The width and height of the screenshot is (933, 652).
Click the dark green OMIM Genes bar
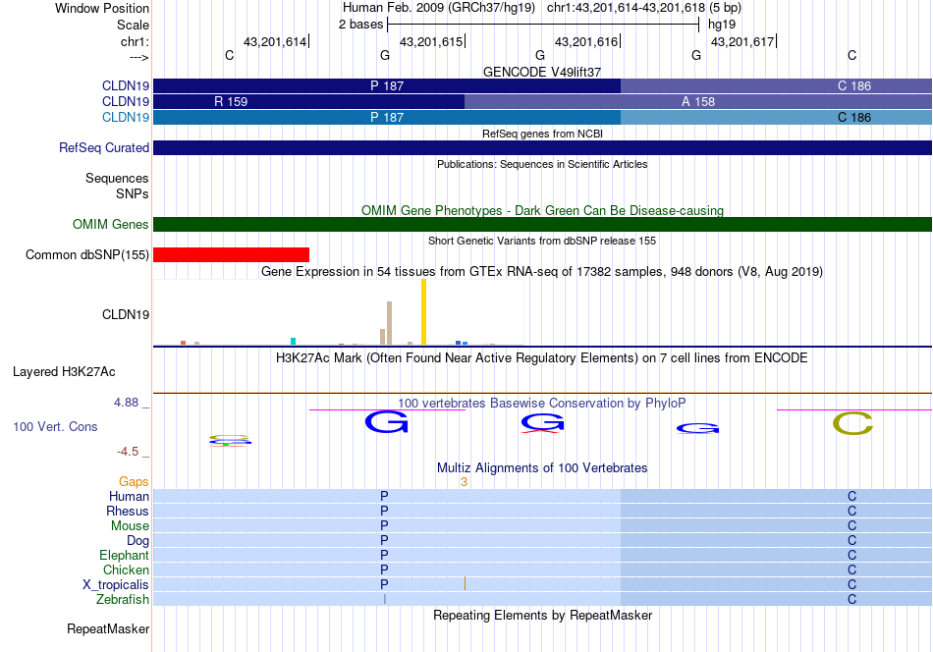(x=543, y=224)
